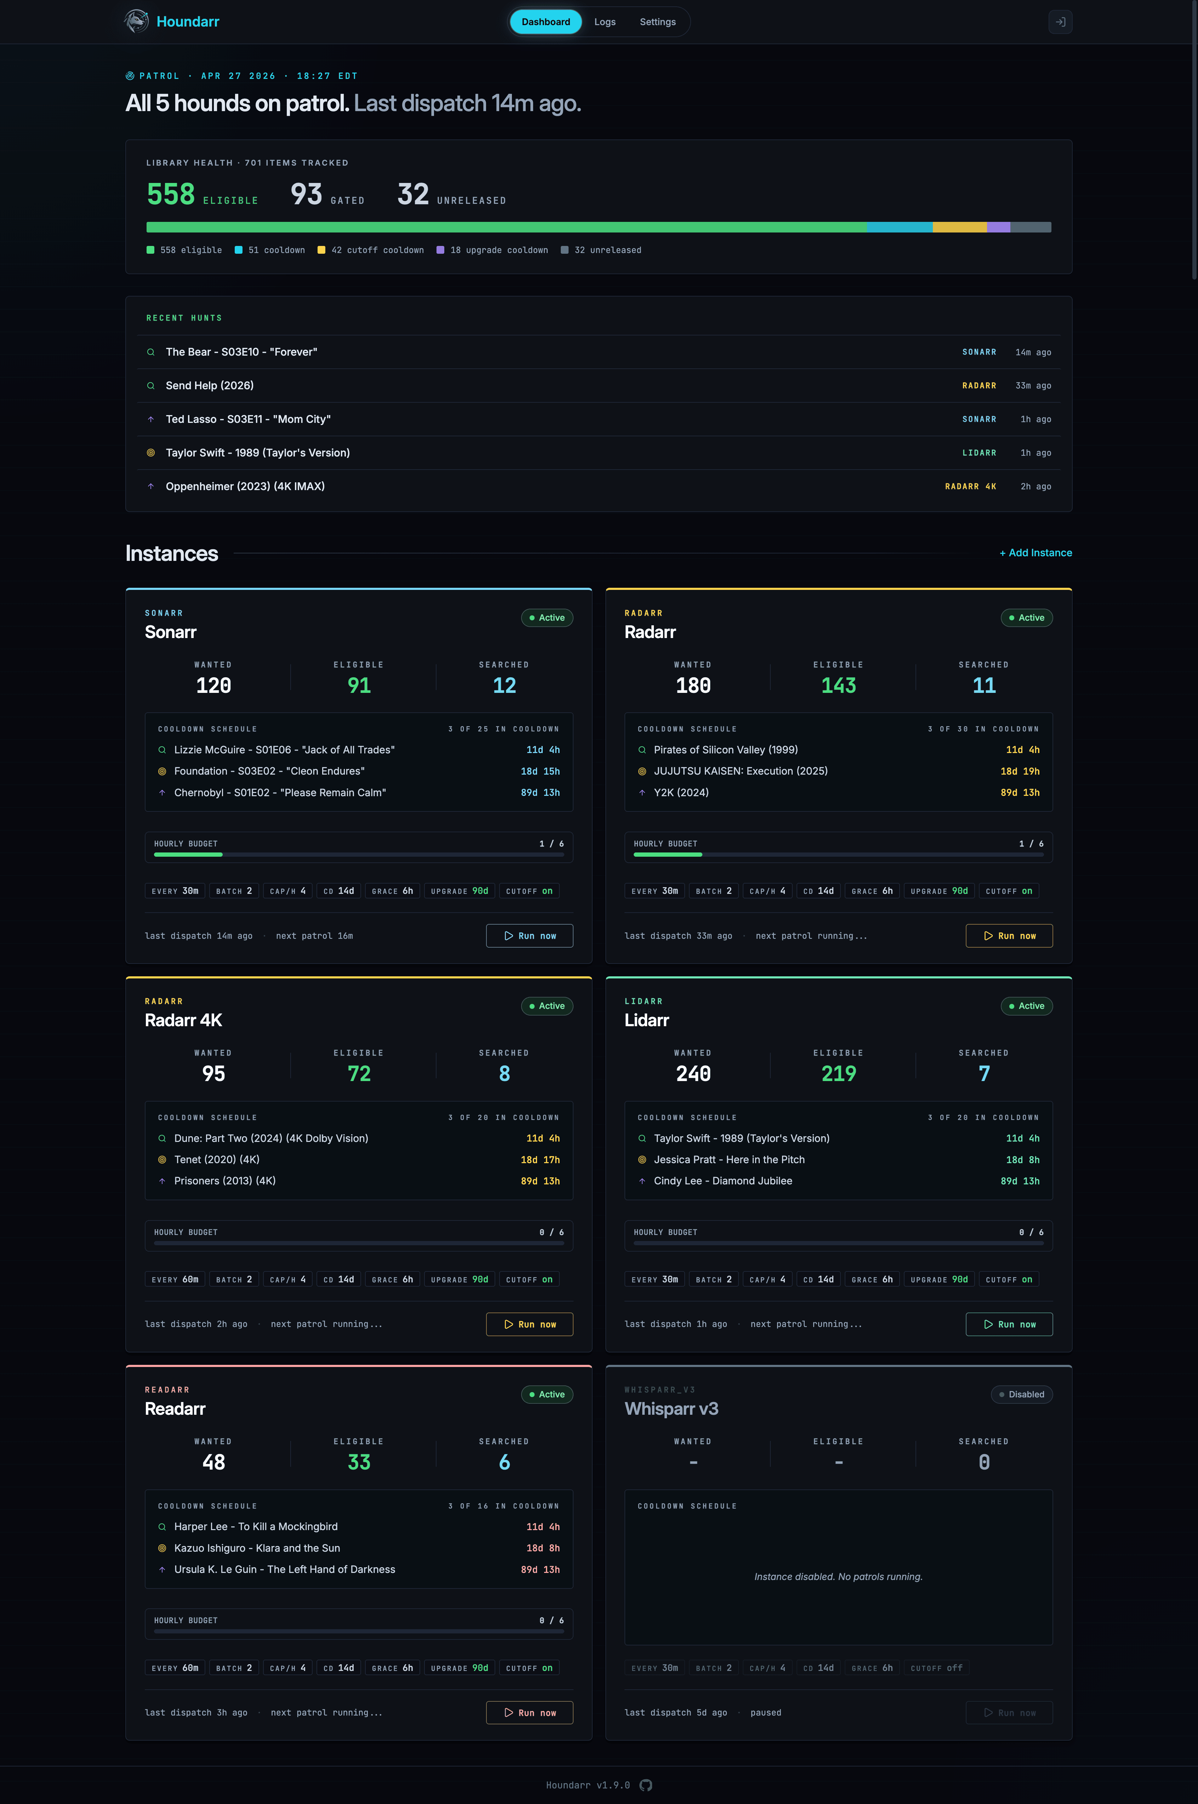Viewport: 1198px width, 1804px height.
Task: Click Sonarr's hourly budget progress bar
Action: [359, 855]
